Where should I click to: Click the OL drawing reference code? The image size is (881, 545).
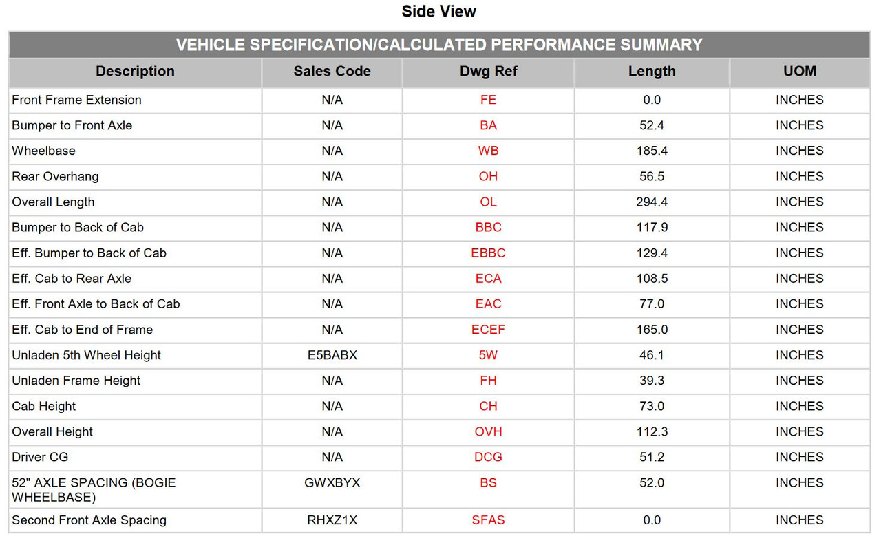(488, 202)
